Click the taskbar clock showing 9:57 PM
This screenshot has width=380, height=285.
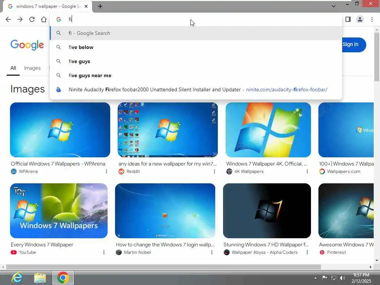coord(361,278)
